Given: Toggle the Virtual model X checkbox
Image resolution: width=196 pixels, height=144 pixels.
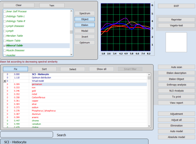Looking at the screenshot, I should coord(5,81).
